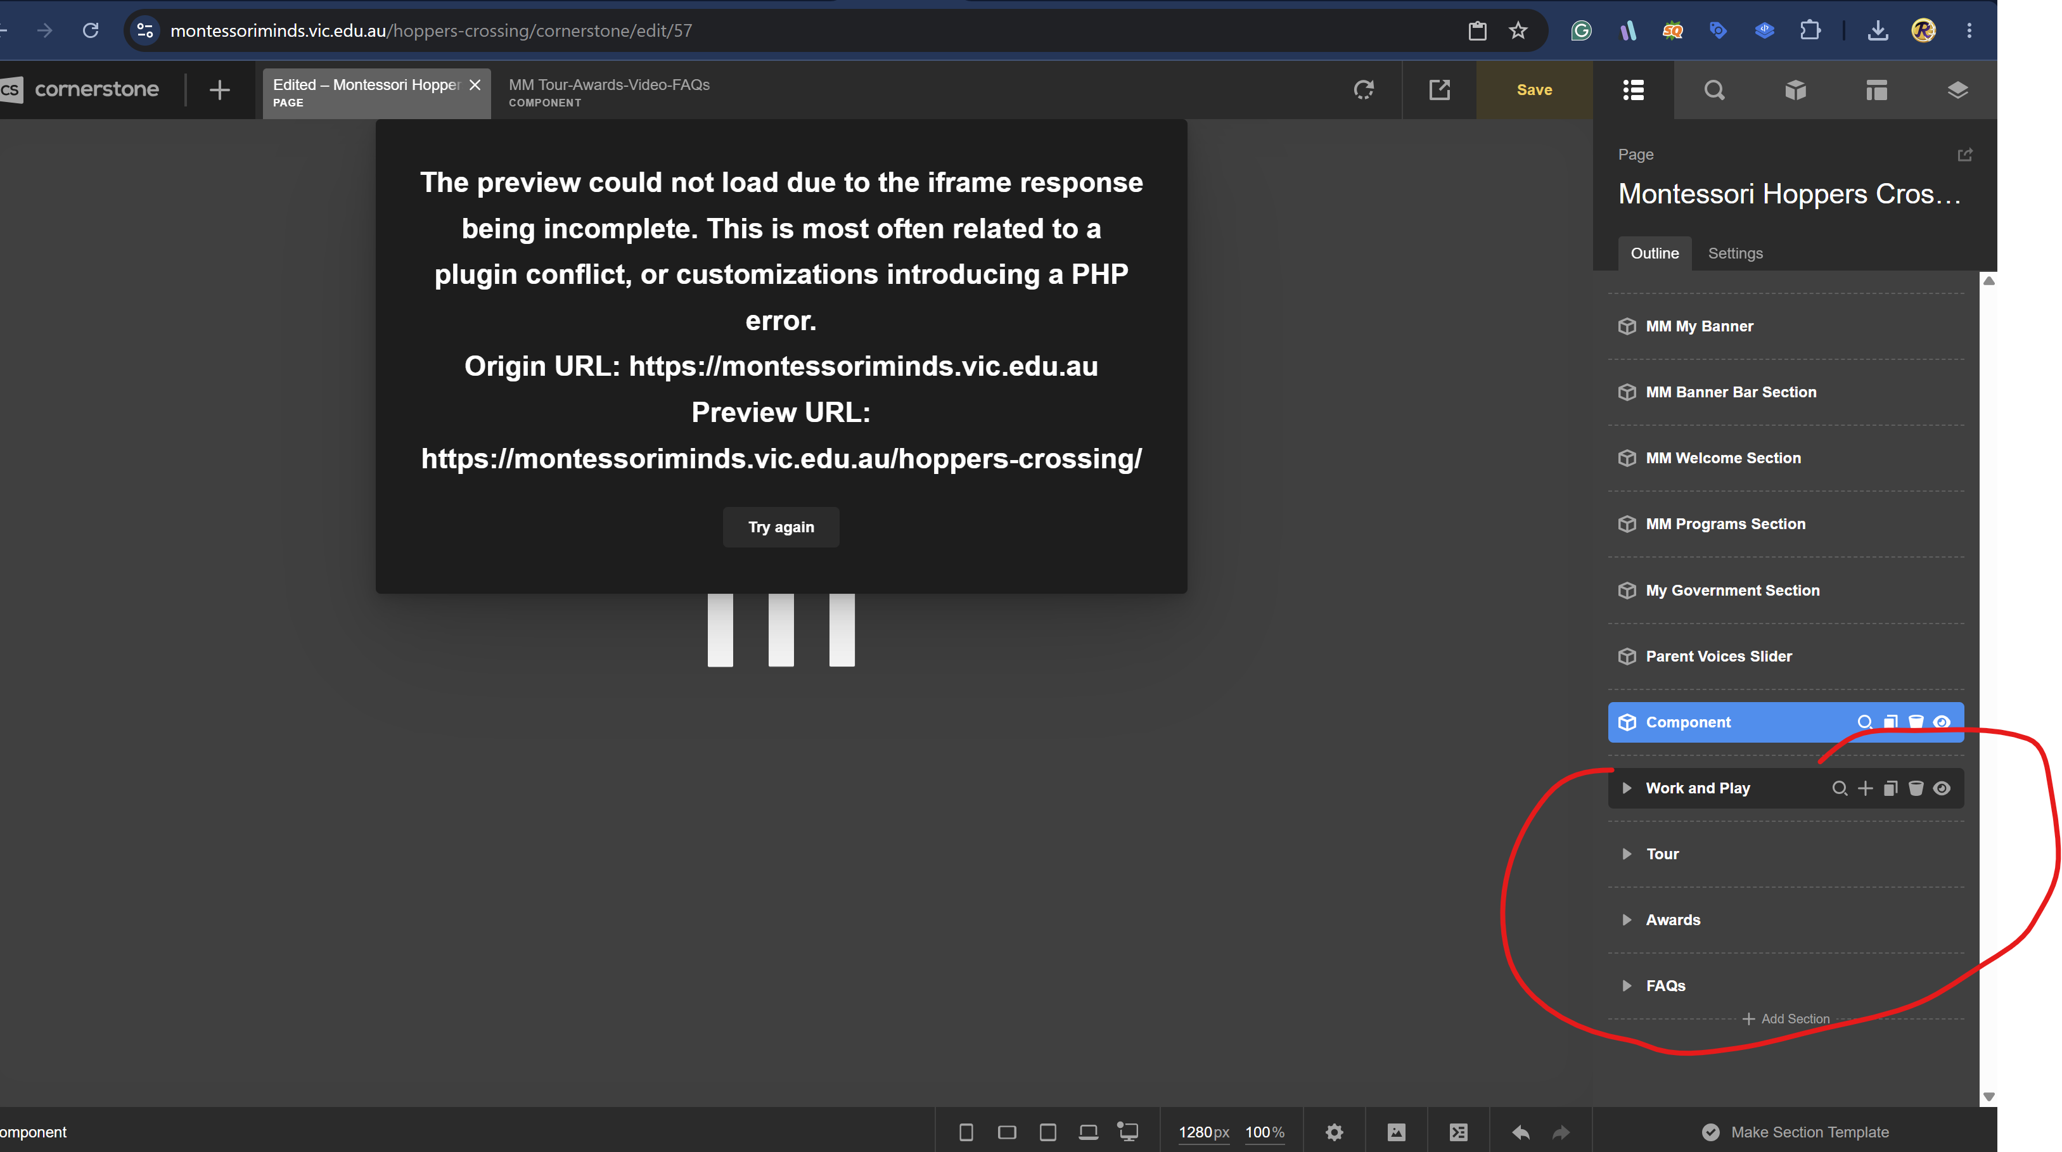Image resolution: width=2062 pixels, height=1152 pixels.
Task: Open the MM Tour-Awards-Video-FAQs component tab
Action: tap(609, 92)
